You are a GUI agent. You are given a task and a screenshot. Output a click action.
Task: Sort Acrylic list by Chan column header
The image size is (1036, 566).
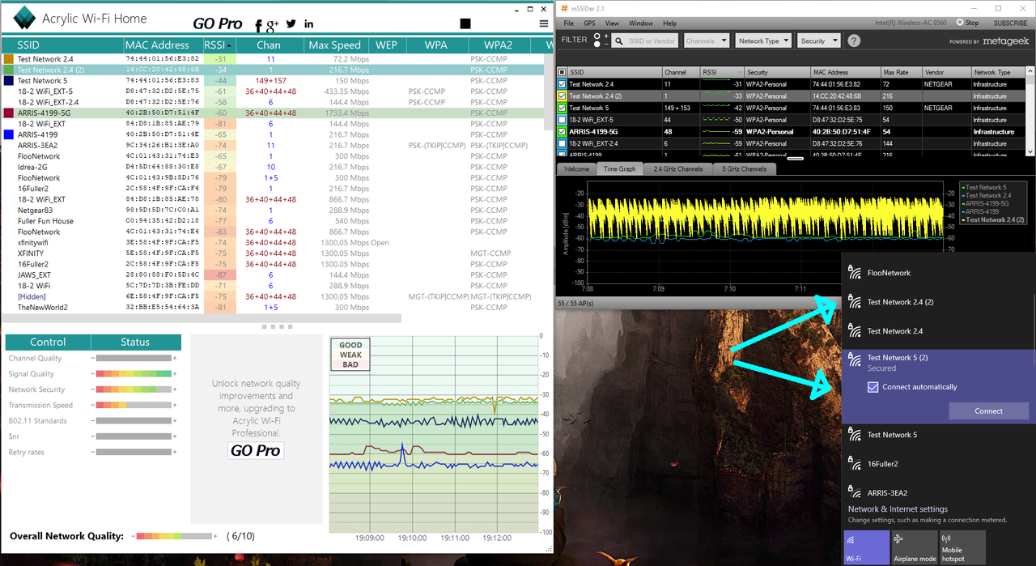[x=269, y=45]
